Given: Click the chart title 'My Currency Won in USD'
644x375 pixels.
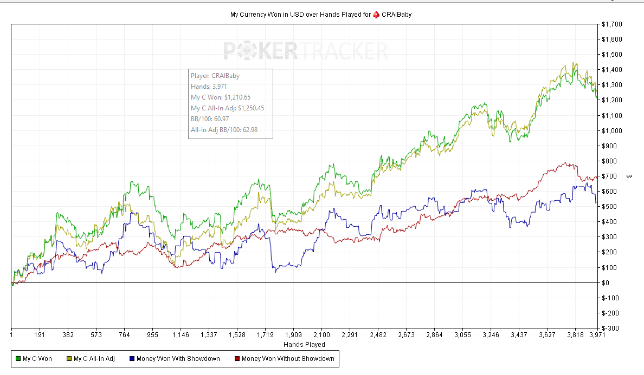Looking at the screenshot, I should (267, 15).
